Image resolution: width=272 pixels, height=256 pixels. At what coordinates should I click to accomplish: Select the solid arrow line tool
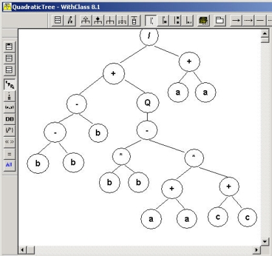coord(236,21)
